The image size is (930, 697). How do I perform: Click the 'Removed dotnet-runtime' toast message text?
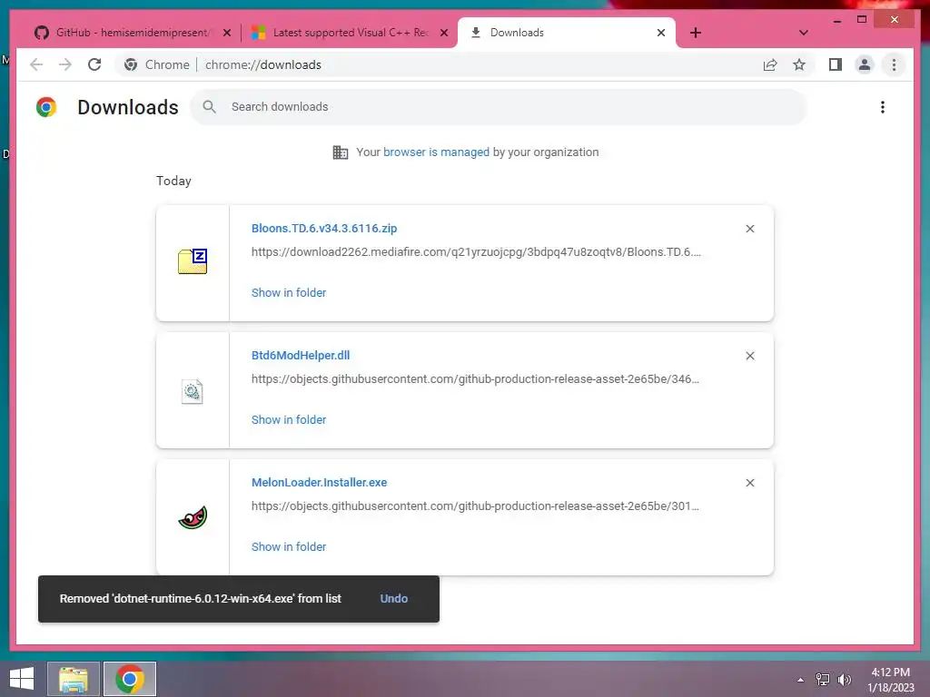click(x=201, y=599)
